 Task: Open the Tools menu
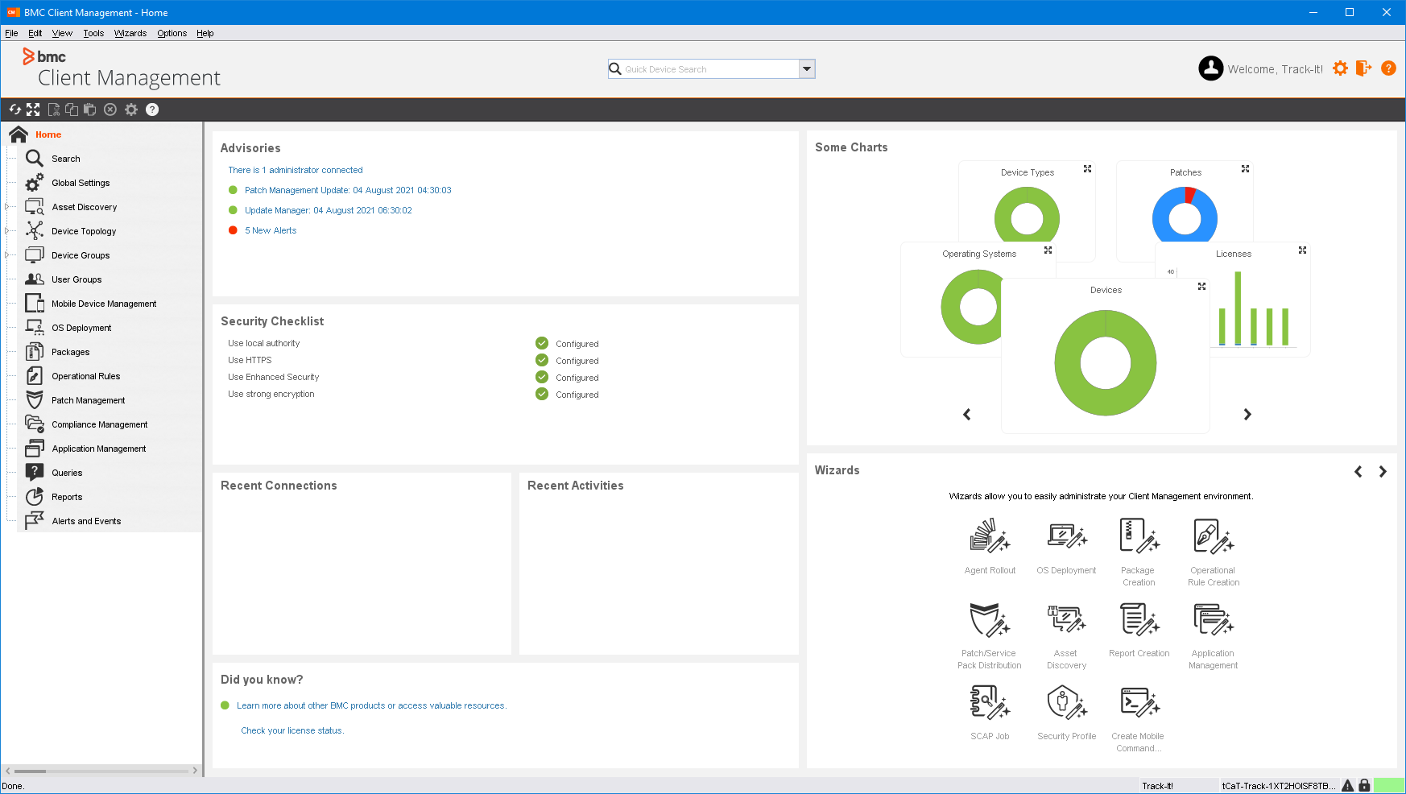point(93,33)
